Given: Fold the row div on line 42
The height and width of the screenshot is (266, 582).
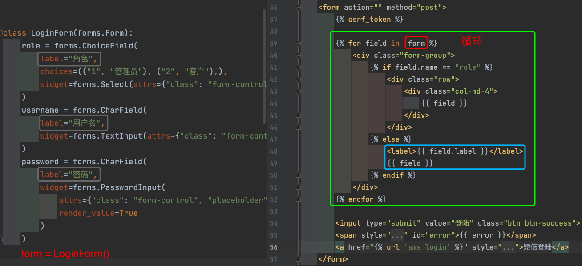Looking at the screenshot, I should [298, 79].
